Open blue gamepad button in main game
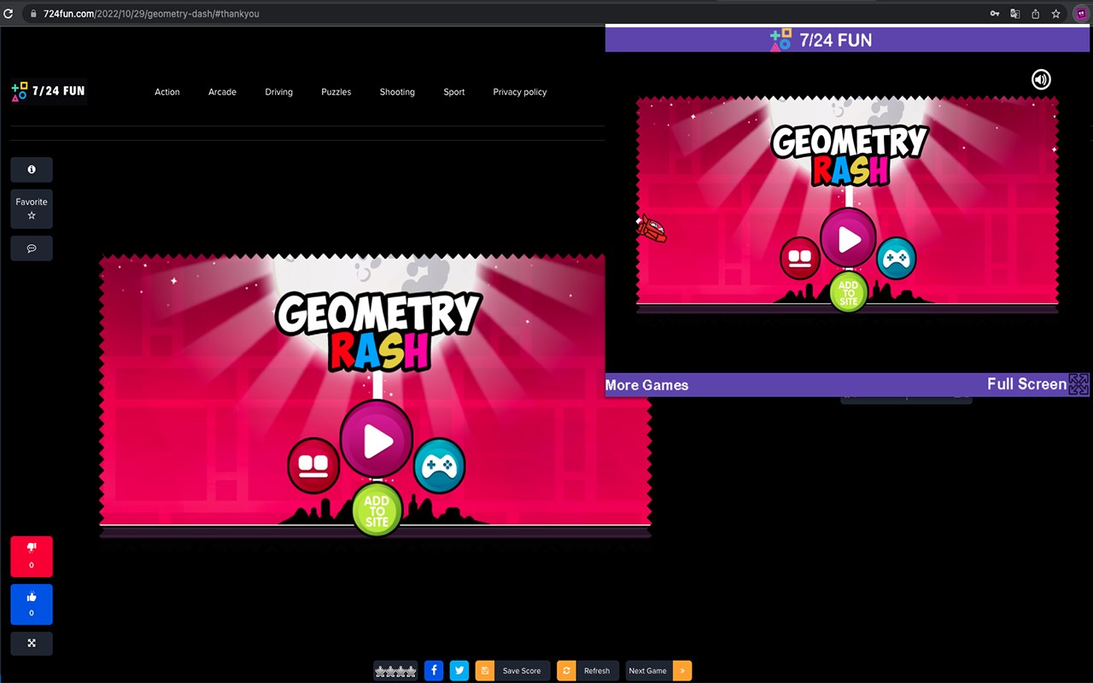Screen dimensions: 1093x683 pos(440,465)
